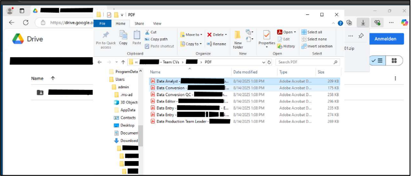Switch Drive to grid layout view
Viewport: 411px width, 176px height.
(x=394, y=60)
